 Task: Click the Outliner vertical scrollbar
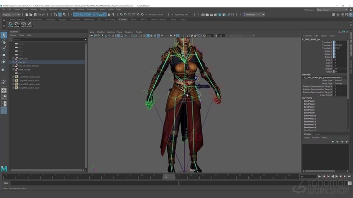(86, 105)
